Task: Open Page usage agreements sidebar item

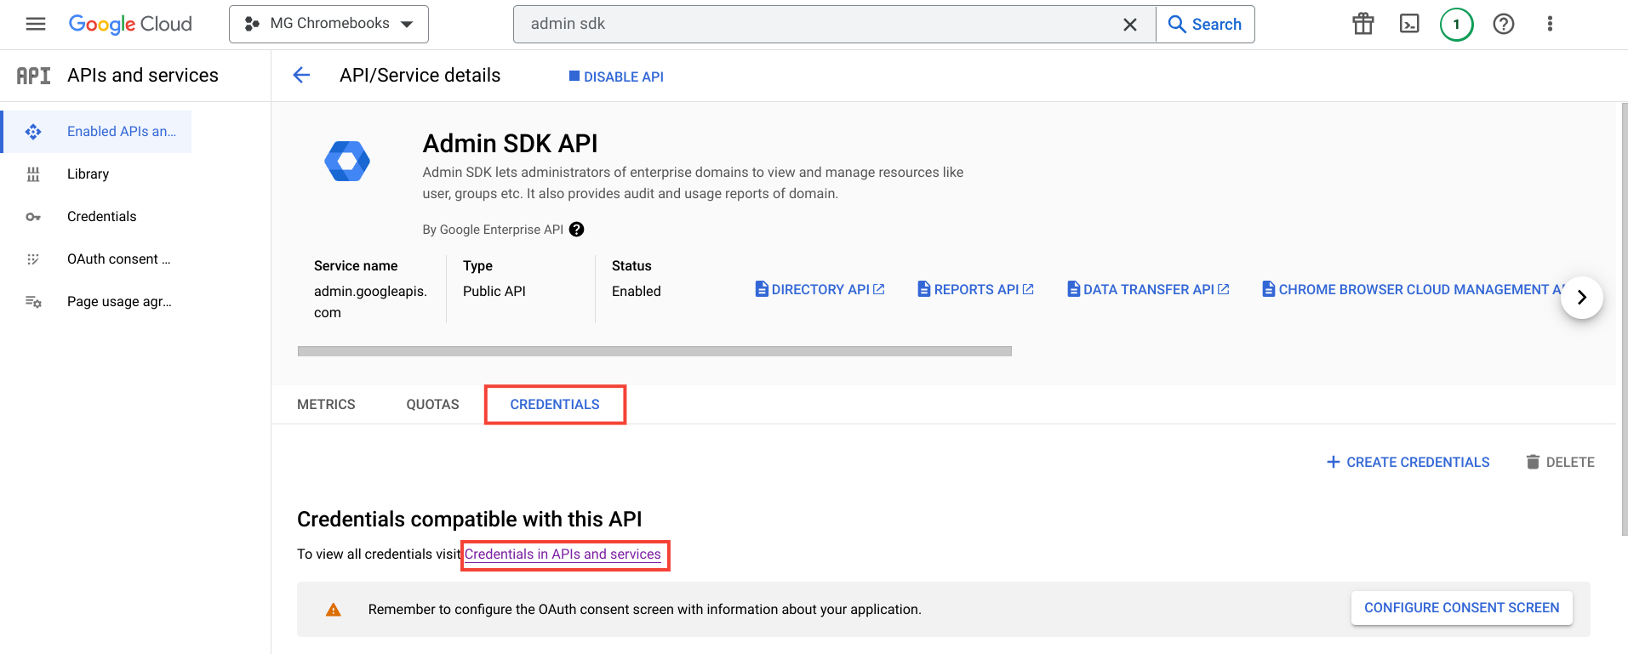Action: [x=120, y=301]
